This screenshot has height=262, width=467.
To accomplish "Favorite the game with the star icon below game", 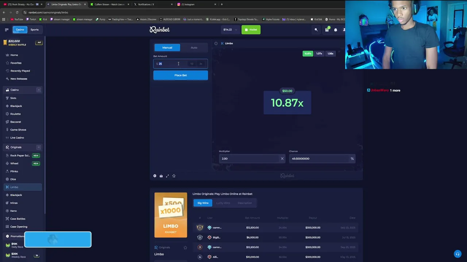I will point(174,176).
